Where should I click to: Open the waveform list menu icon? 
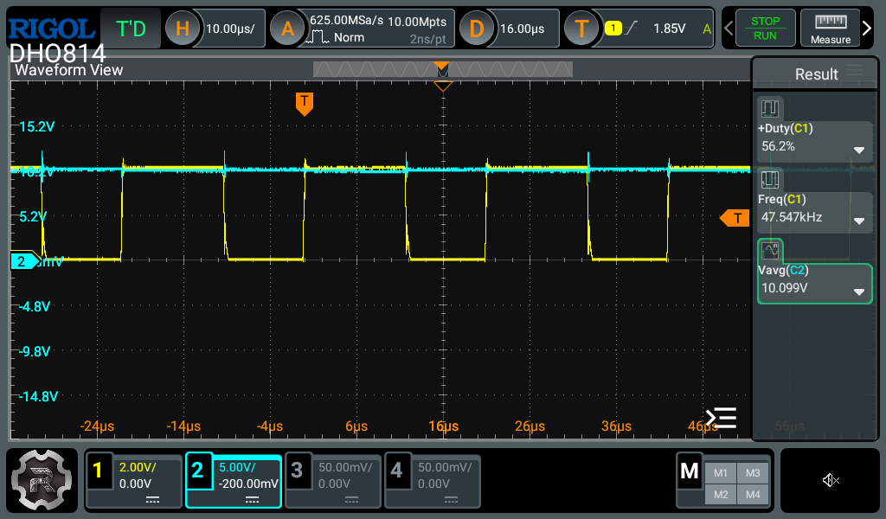point(721,419)
